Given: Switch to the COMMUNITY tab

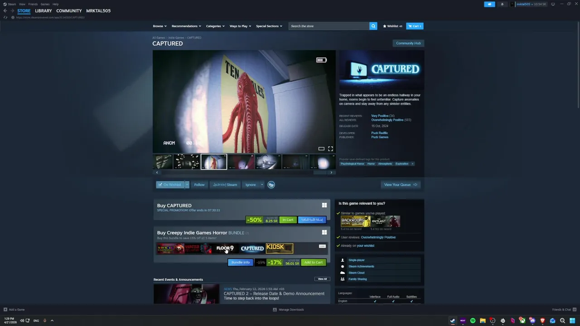Looking at the screenshot, I should (x=69, y=10).
